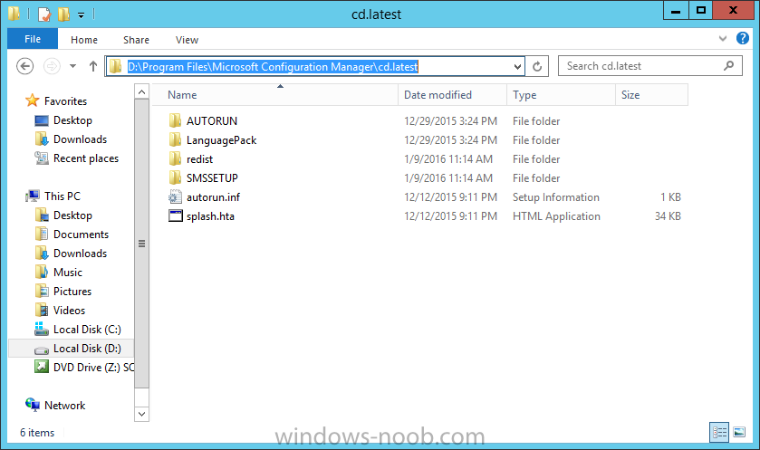Click the navigation pane scrollbar thumb
This screenshot has height=450, width=760.
[141, 244]
